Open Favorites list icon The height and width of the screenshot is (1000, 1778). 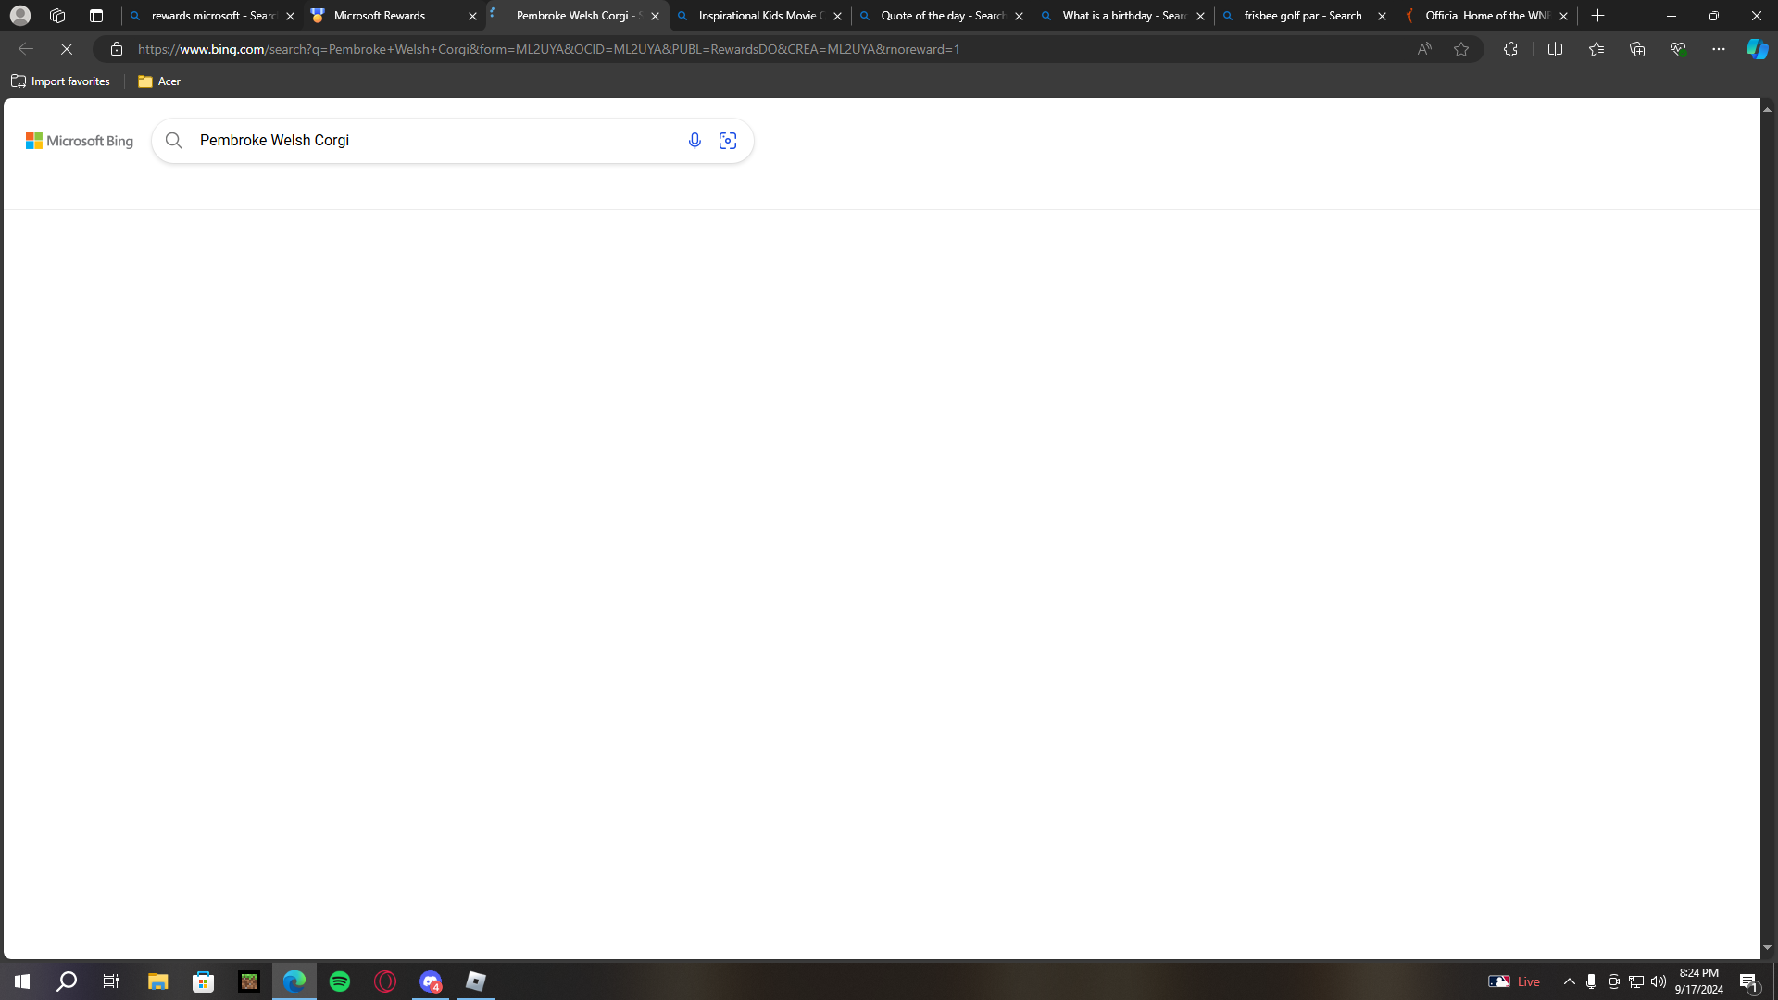click(x=1596, y=49)
